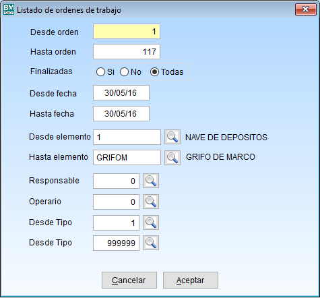
Task: Click into the Hasta fecha date field
Action: (x=121, y=114)
